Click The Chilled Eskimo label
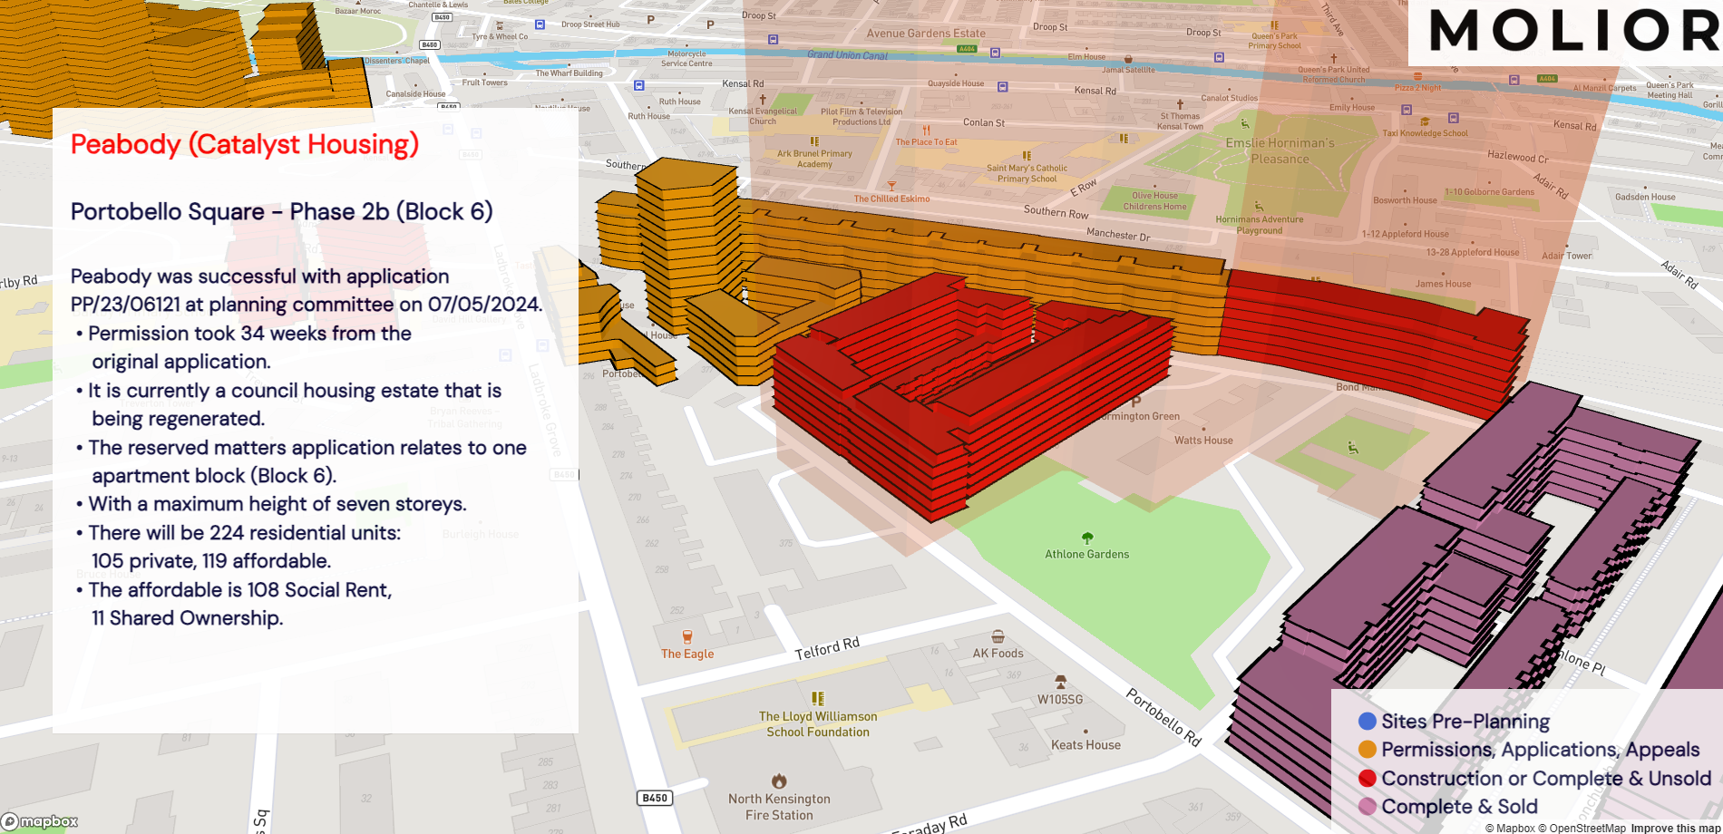The image size is (1723, 834). coord(891,199)
